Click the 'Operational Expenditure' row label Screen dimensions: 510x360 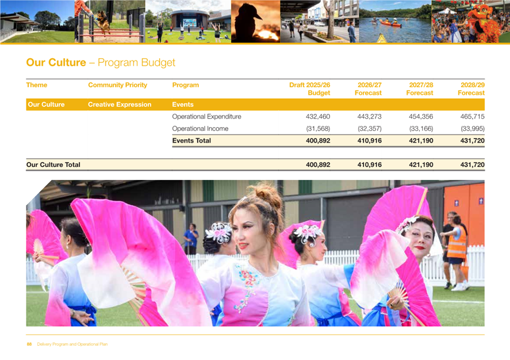(206, 117)
